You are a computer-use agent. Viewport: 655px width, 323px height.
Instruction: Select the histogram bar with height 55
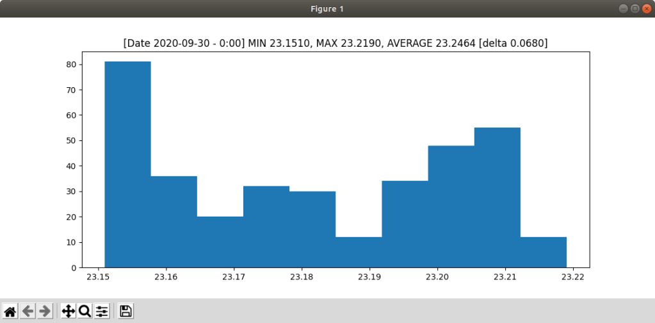click(497, 197)
